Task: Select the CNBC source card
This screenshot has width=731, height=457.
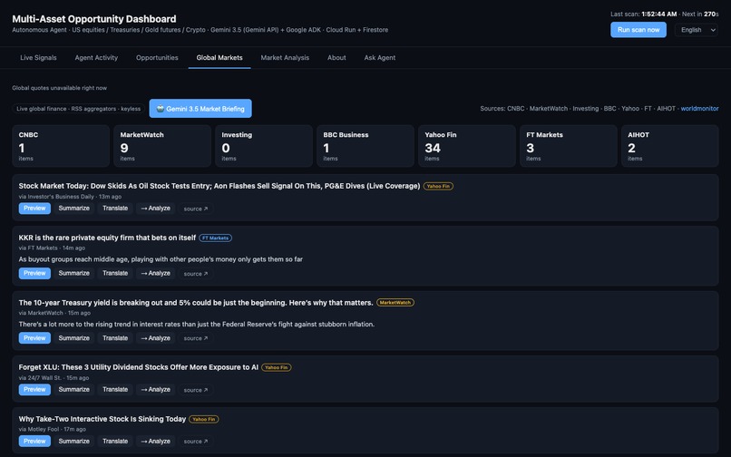Action: (x=61, y=146)
